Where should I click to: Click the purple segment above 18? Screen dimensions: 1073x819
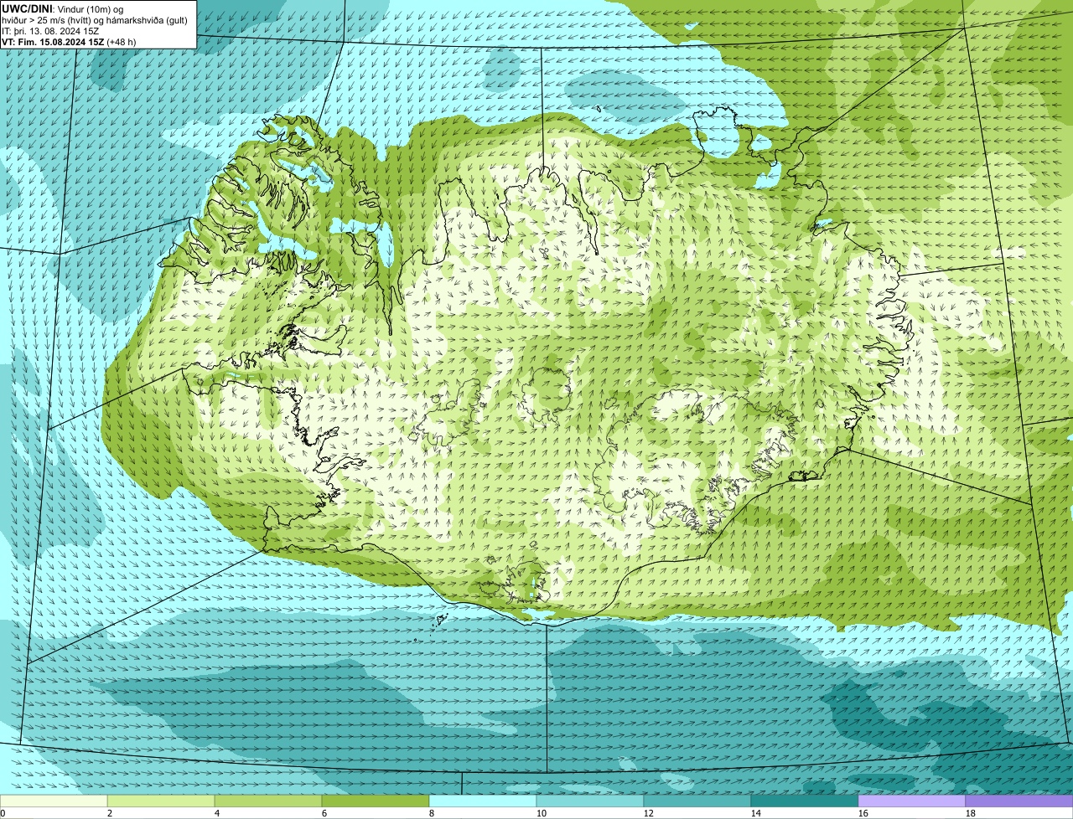(1019, 801)
